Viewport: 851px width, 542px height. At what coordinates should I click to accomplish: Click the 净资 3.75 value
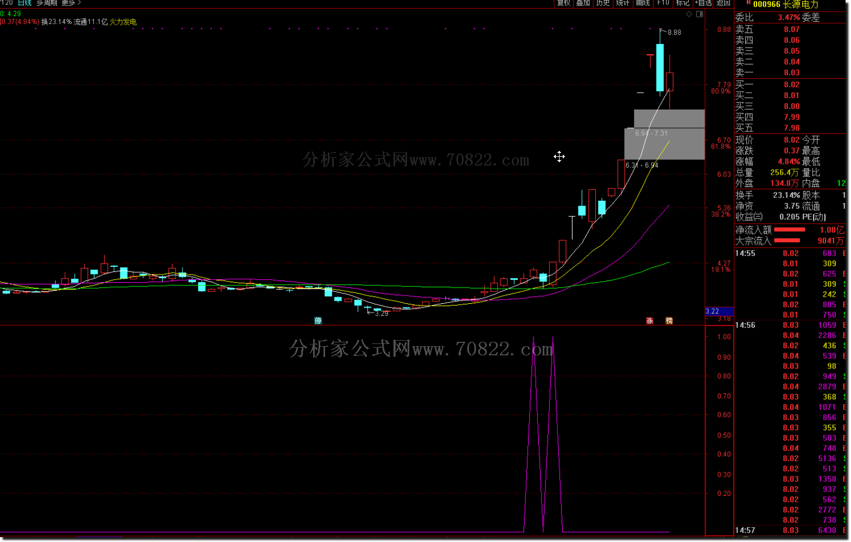pos(792,206)
